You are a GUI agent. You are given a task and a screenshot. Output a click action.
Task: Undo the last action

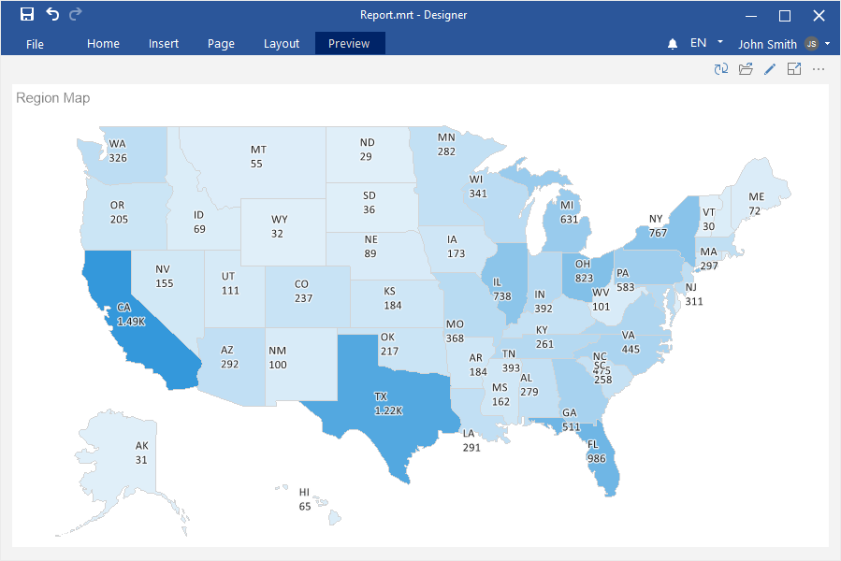point(52,15)
